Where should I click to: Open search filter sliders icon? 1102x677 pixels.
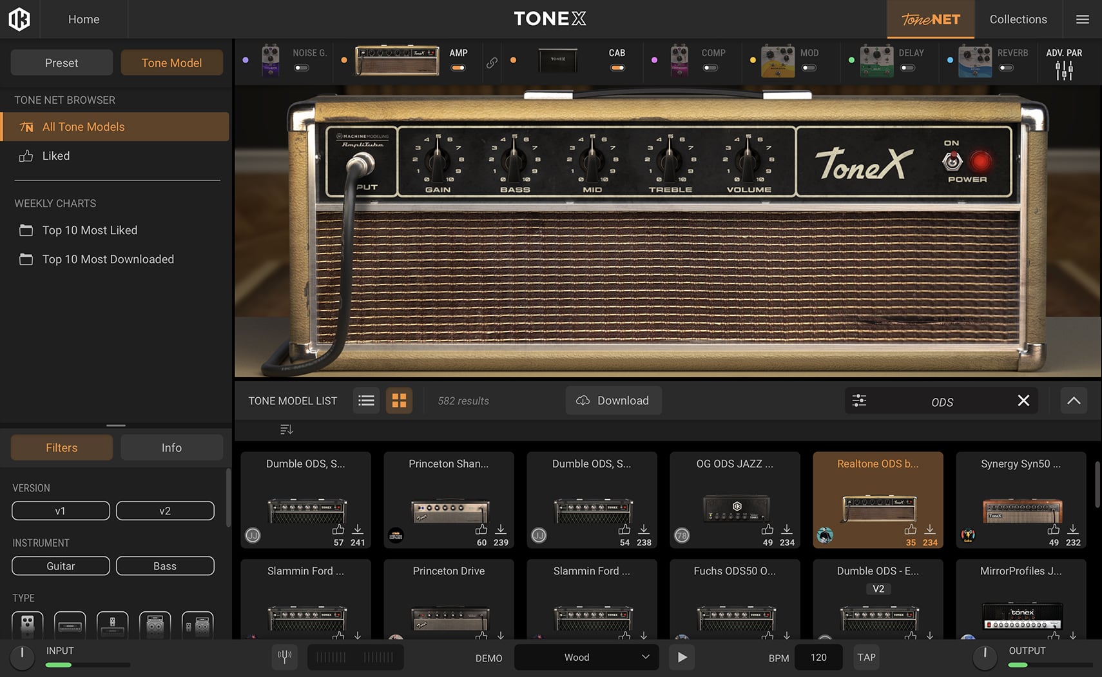tap(859, 400)
